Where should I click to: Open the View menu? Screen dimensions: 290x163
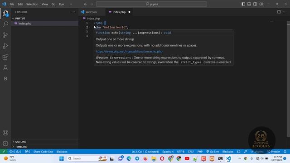(x=45, y=4)
